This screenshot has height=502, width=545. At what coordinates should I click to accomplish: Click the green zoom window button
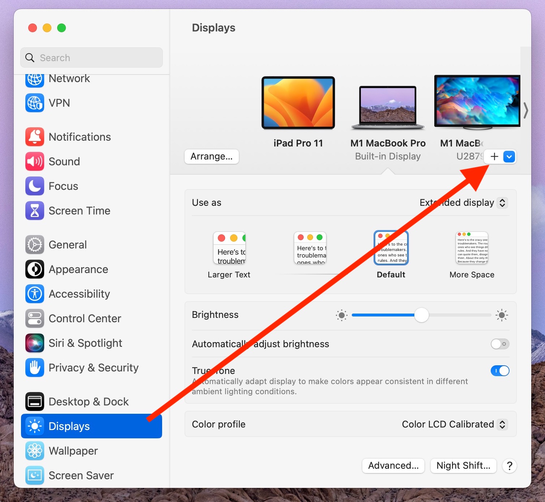(x=62, y=28)
